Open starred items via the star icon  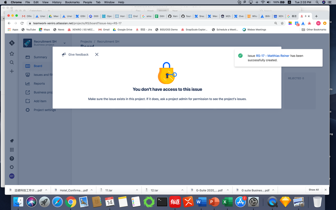point(12,54)
